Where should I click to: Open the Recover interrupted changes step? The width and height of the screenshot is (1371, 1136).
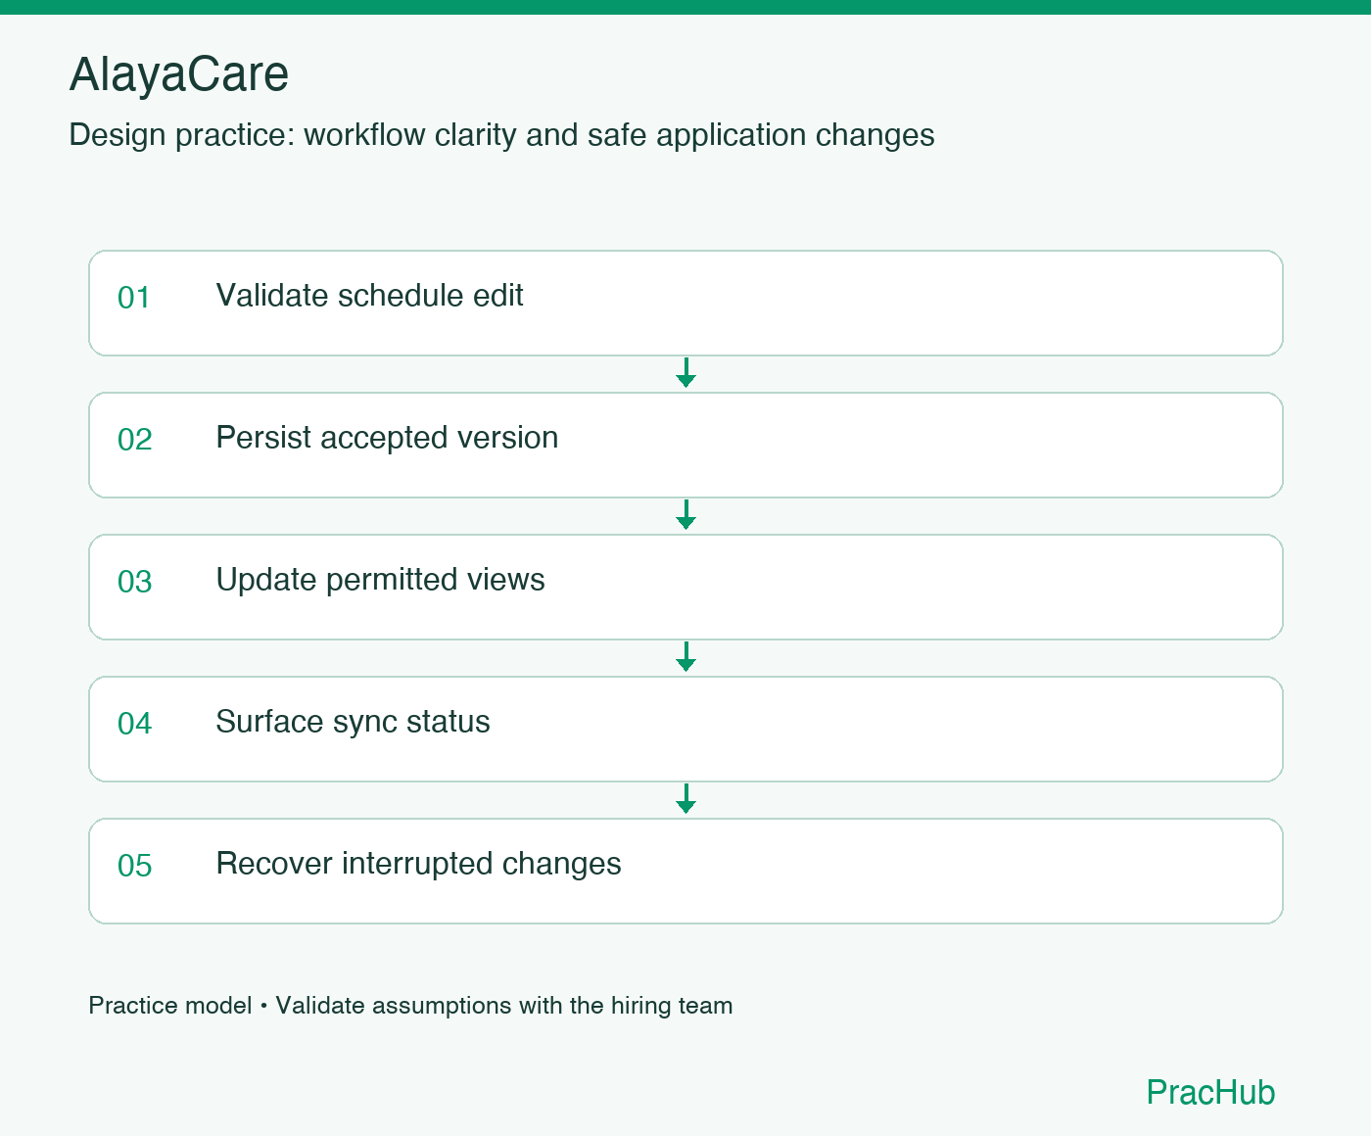pyautogui.click(x=685, y=871)
